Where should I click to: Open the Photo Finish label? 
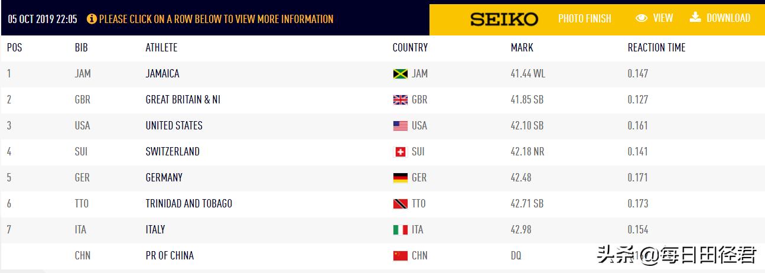(x=584, y=19)
